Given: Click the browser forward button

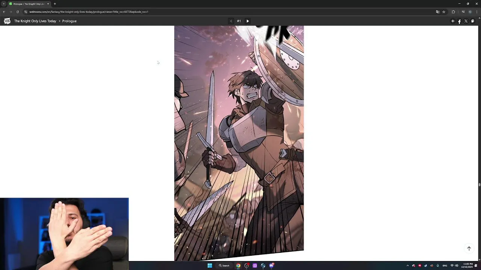Looking at the screenshot, I should (11, 12).
